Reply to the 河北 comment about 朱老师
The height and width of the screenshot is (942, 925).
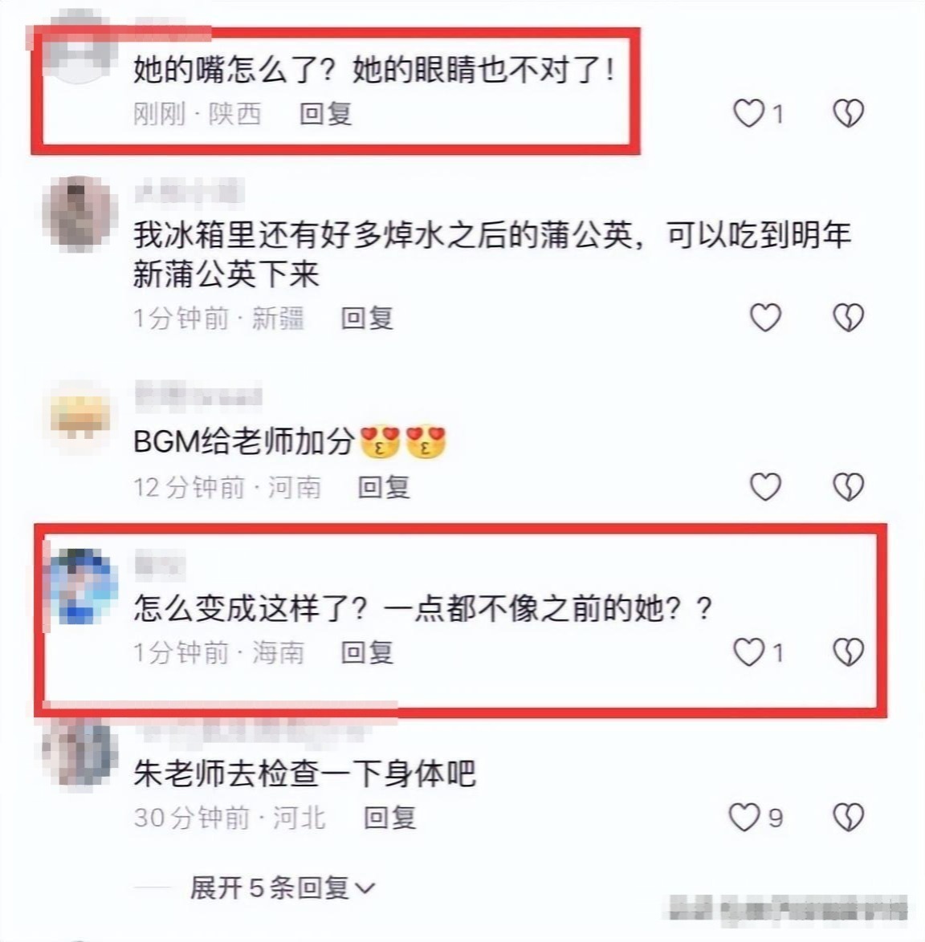click(x=390, y=818)
